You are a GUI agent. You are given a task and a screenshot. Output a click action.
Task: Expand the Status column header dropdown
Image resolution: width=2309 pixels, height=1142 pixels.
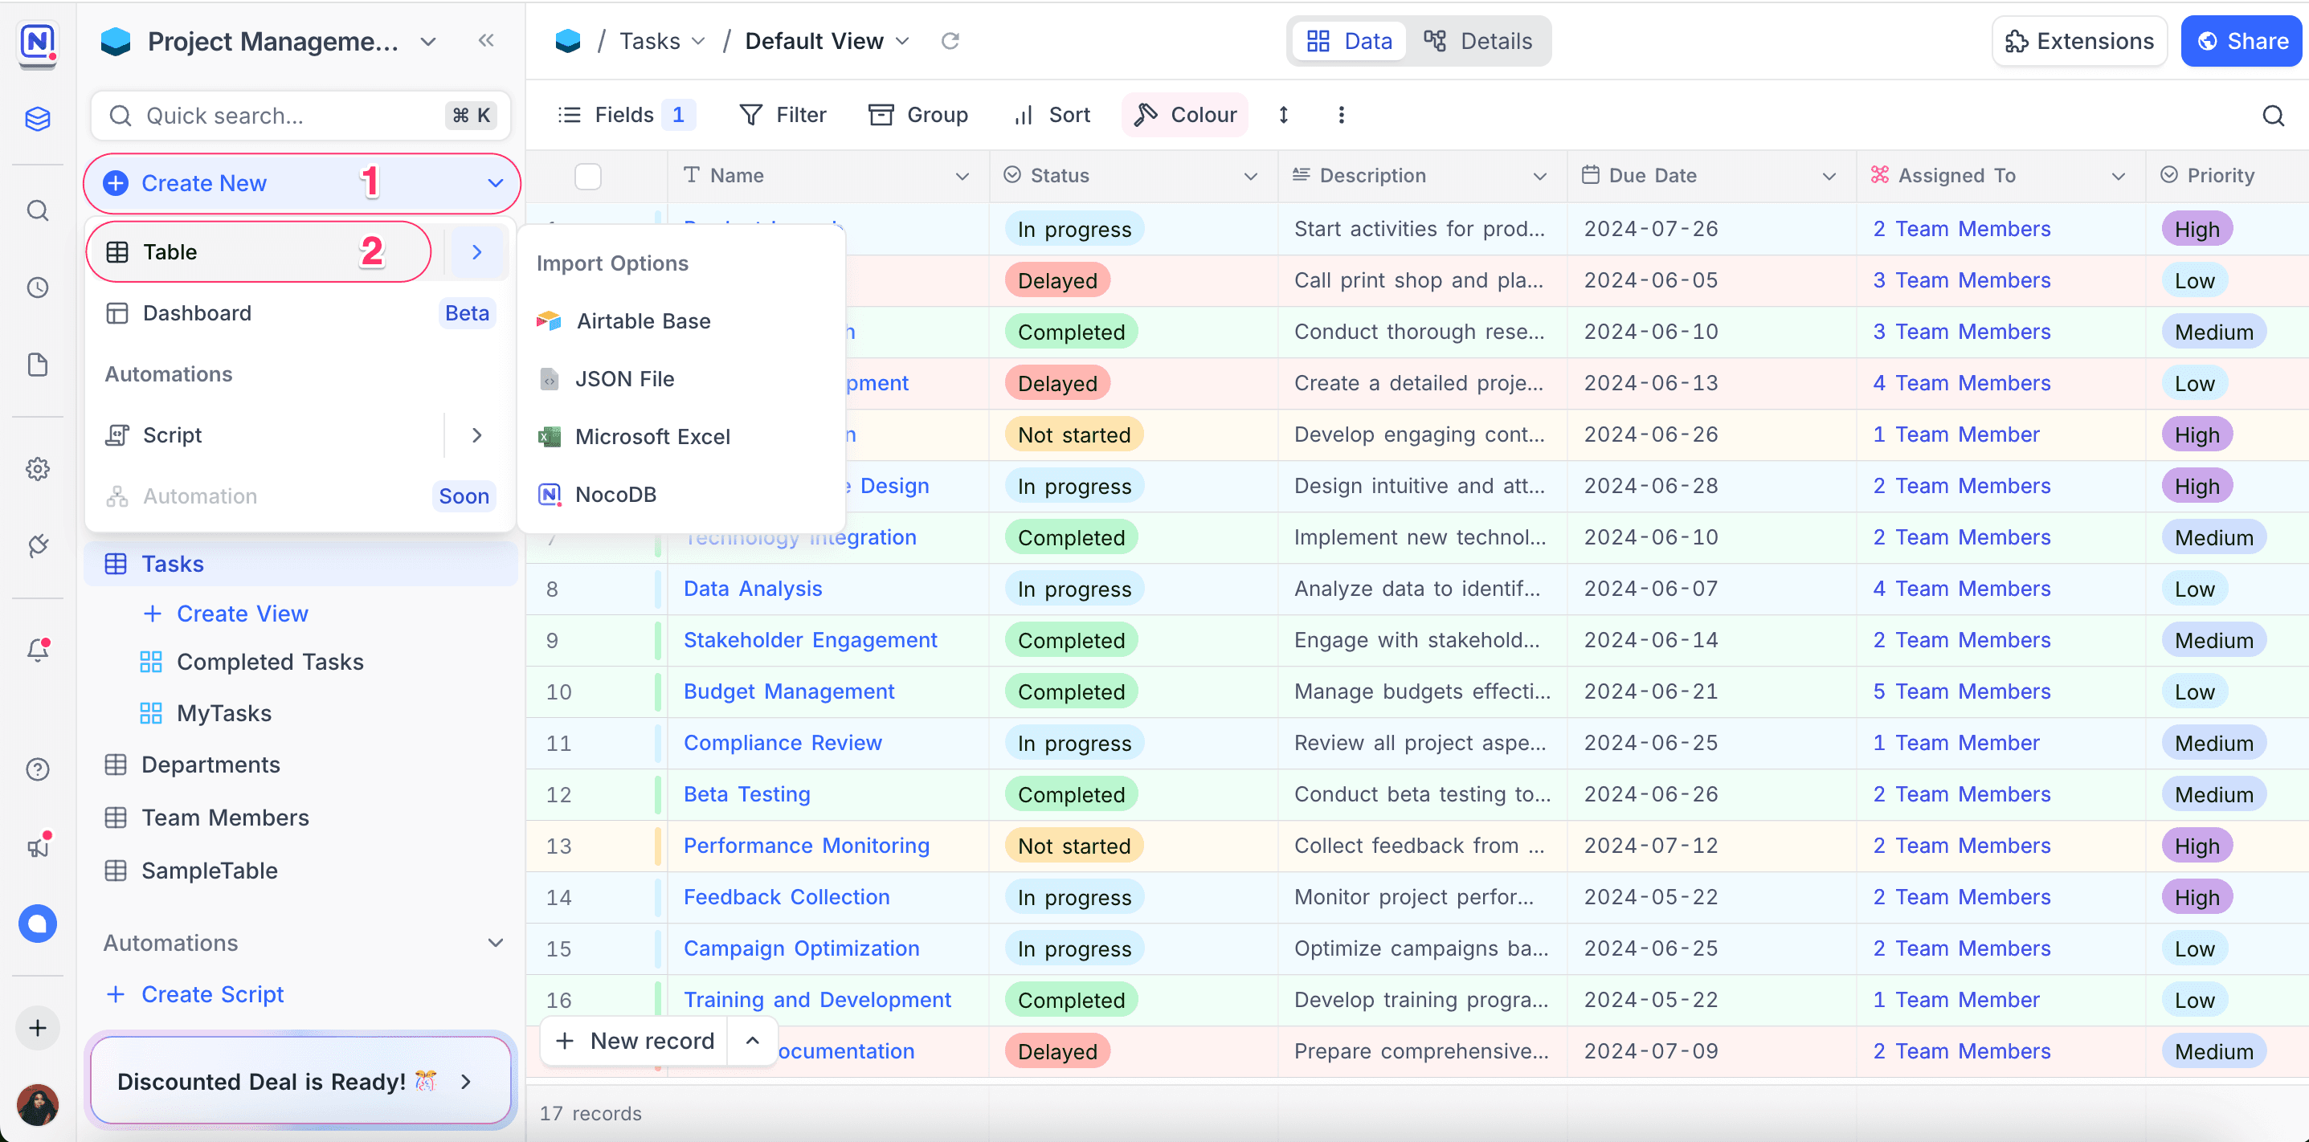tap(1250, 177)
